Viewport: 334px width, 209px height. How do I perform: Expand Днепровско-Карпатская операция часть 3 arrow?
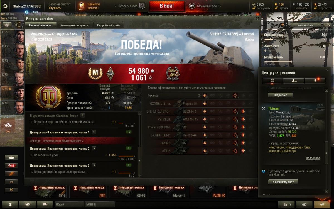click(x=94, y=165)
